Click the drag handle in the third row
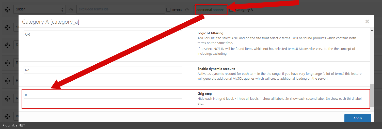 [x=7, y=45]
